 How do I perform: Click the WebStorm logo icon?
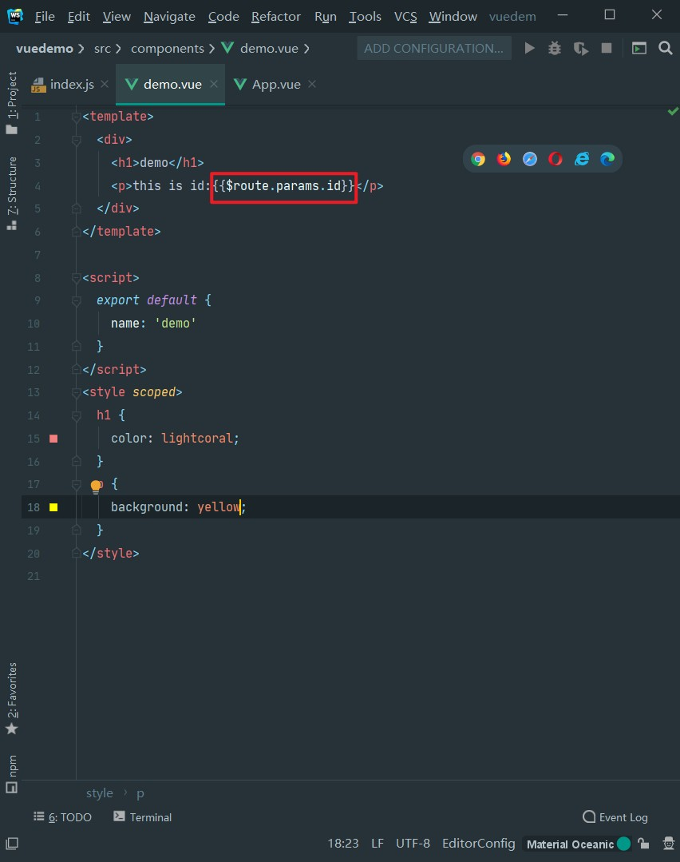pyautogui.click(x=15, y=16)
